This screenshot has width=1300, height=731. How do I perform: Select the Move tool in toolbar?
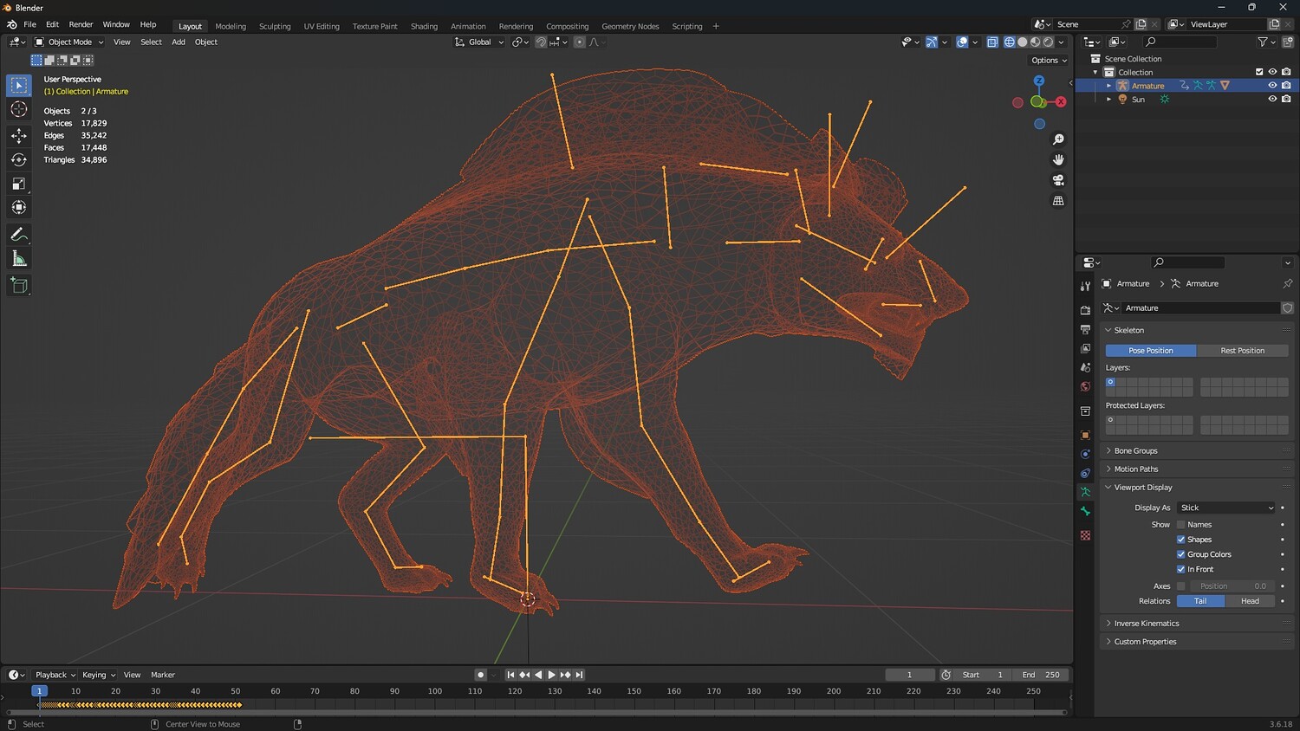coord(19,135)
